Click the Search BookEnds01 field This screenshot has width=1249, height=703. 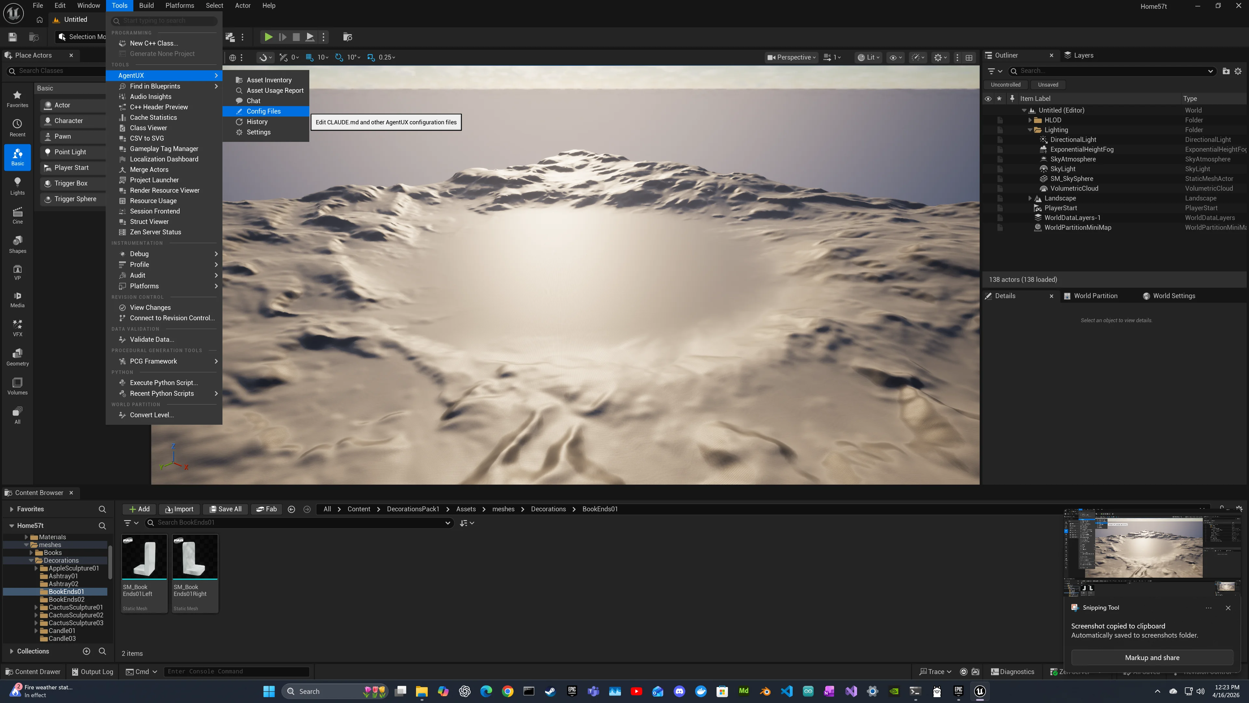[300, 522]
